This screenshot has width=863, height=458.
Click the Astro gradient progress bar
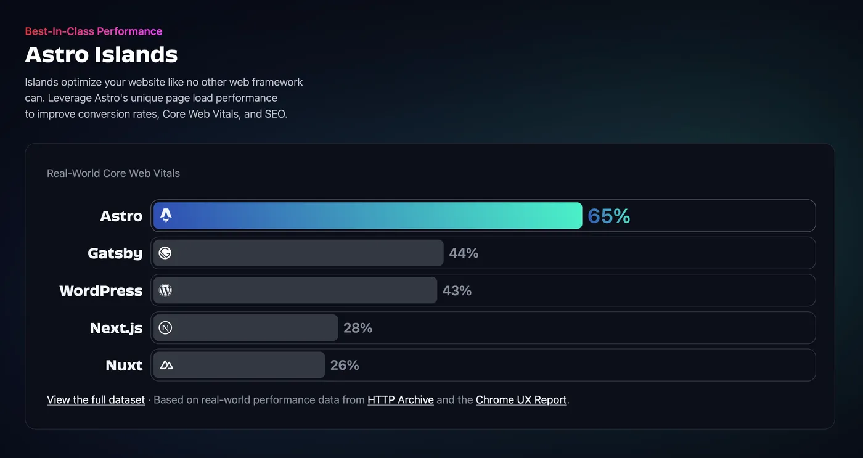(370, 216)
